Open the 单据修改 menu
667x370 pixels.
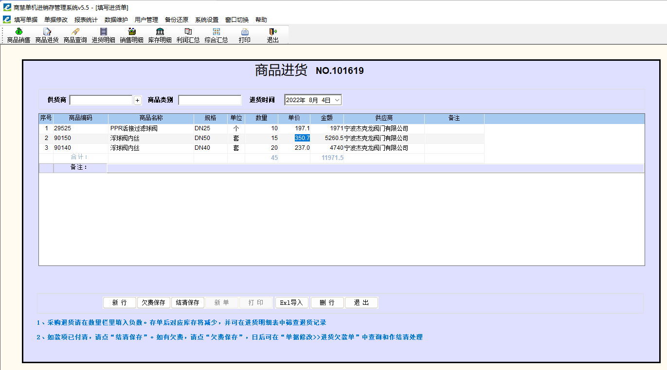[56, 20]
